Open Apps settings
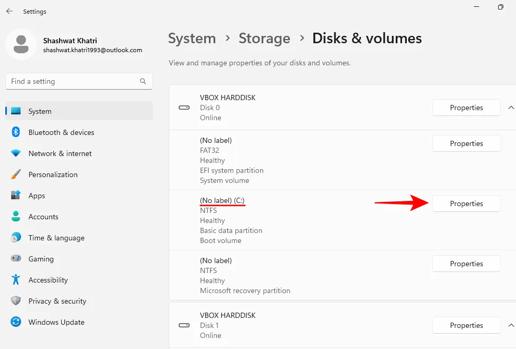This screenshot has width=516, height=349. click(x=79, y=196)
